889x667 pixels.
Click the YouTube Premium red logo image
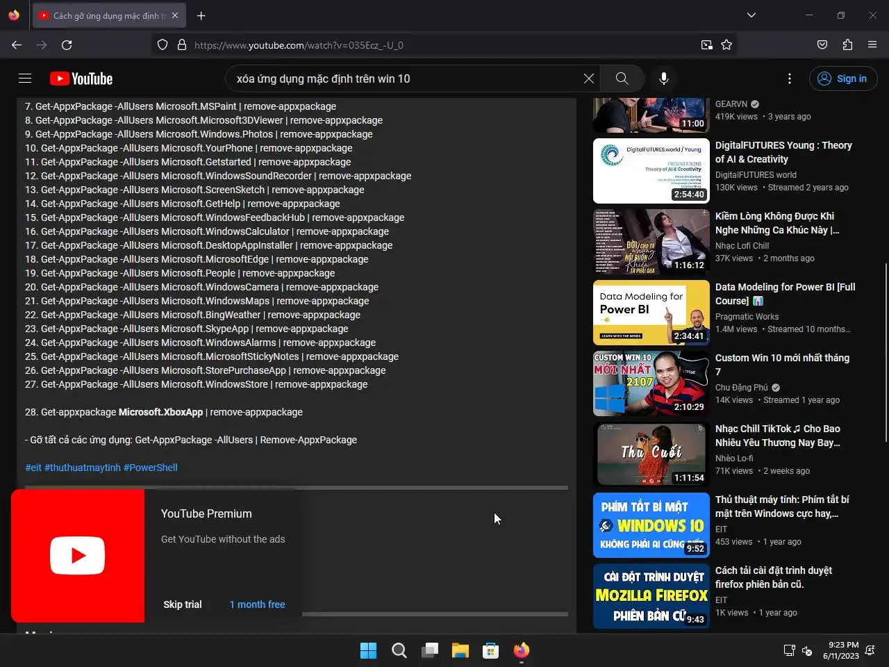coord(78,556)
